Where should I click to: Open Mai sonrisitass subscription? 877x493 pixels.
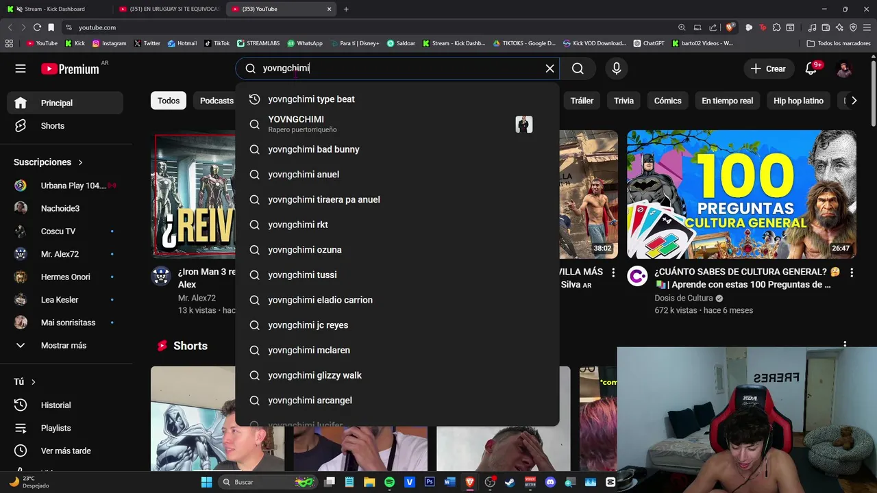[65, 323]
